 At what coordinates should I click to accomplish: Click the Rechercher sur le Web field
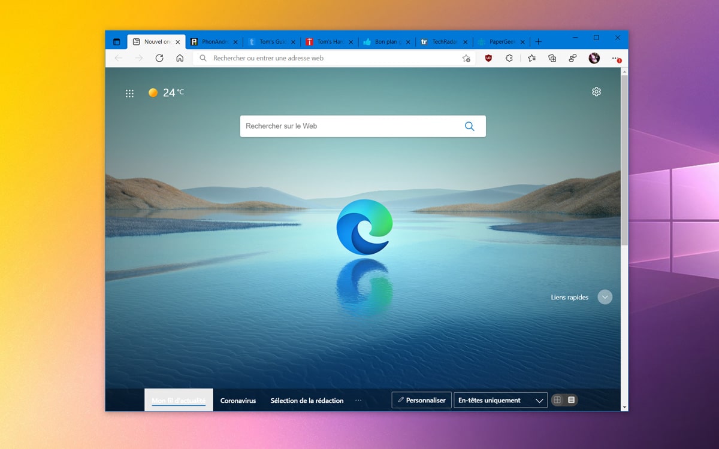click(x=351, y=126)
